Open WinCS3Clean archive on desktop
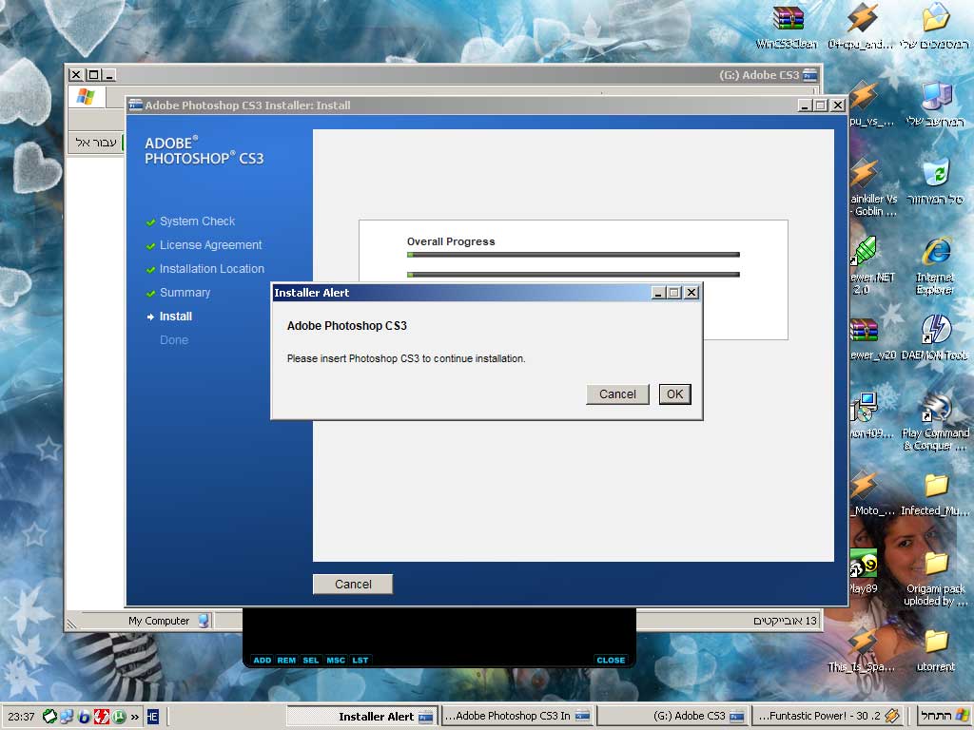Screen dimensions: 974x730 point(788,19)
